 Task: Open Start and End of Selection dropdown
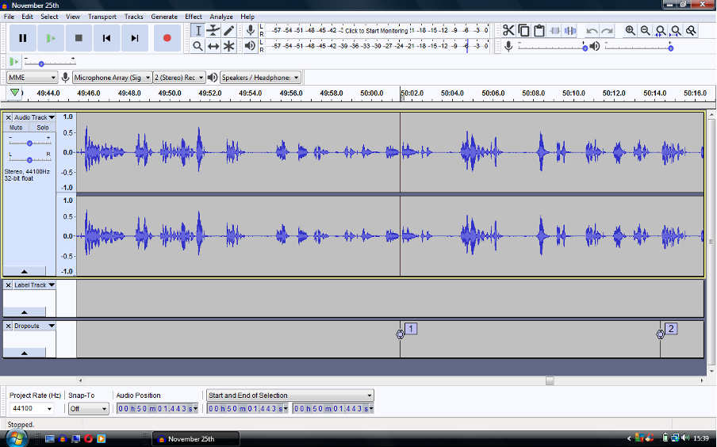[x=290, y=395]
